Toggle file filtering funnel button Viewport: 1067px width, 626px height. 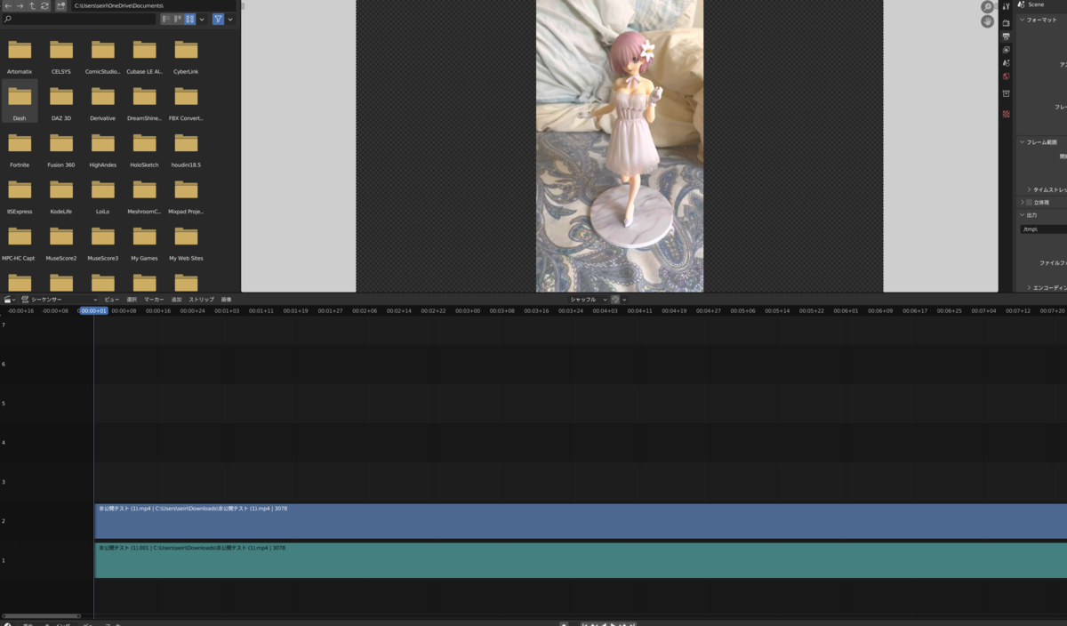click(x=218, y=19)
